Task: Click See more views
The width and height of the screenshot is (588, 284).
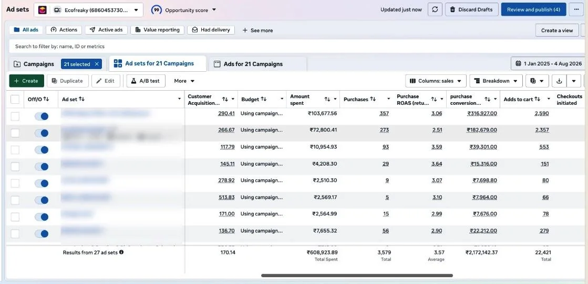Action: pos(257,30)
